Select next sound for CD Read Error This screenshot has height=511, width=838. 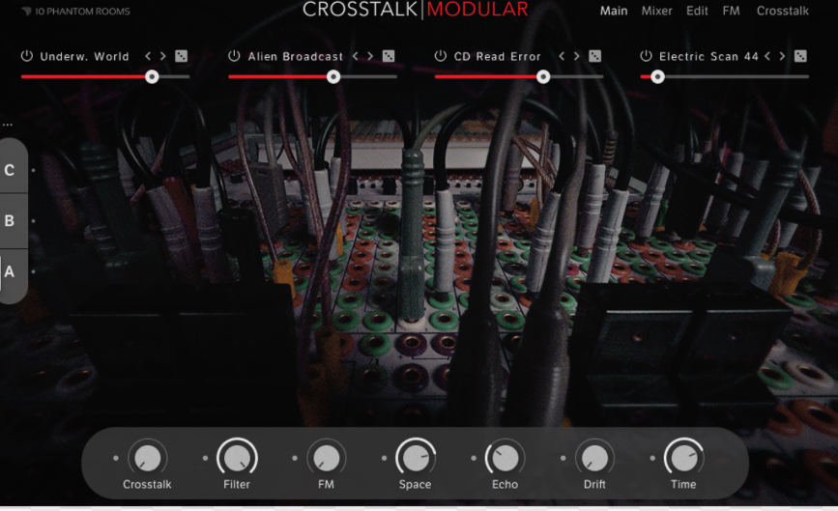[577, 56]
